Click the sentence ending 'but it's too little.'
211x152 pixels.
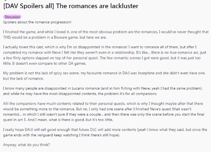[x=70, y=120]
